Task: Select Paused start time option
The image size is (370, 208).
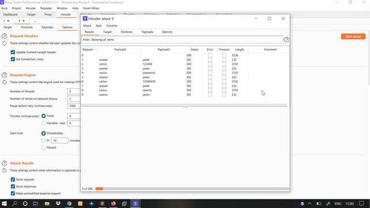Action: click(43, 148)
